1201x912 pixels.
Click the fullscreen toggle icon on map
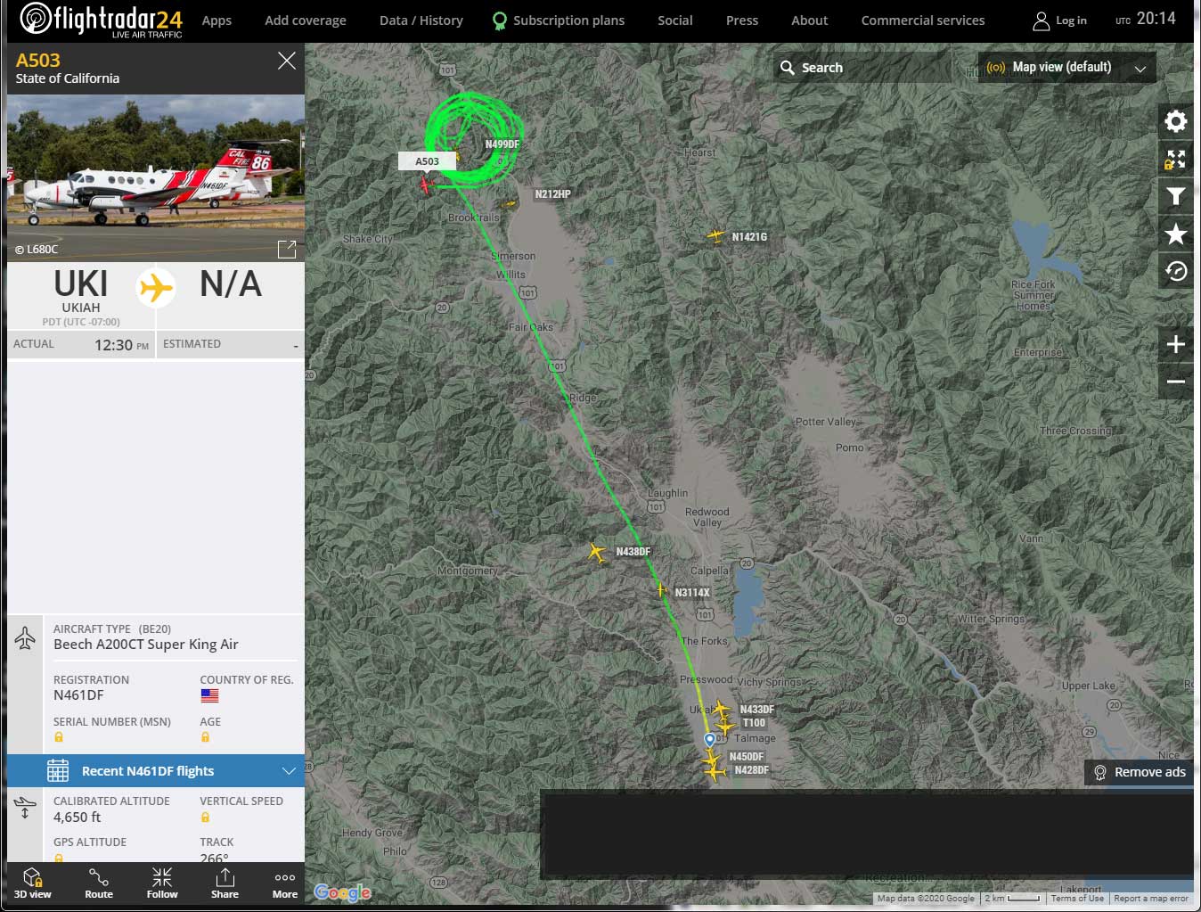(1175, 160)
